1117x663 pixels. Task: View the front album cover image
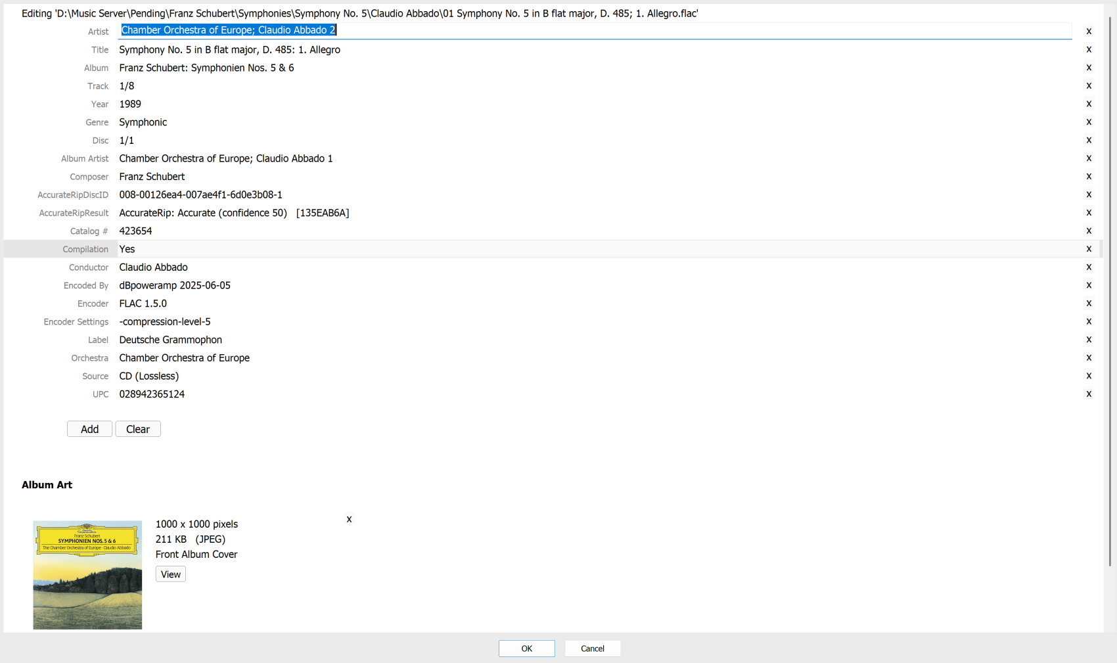tap(170, 574)
